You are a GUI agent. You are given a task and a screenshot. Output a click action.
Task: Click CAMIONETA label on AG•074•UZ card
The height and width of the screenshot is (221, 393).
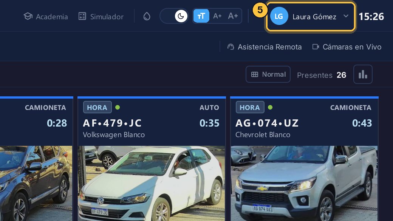[x=351, y=108]
